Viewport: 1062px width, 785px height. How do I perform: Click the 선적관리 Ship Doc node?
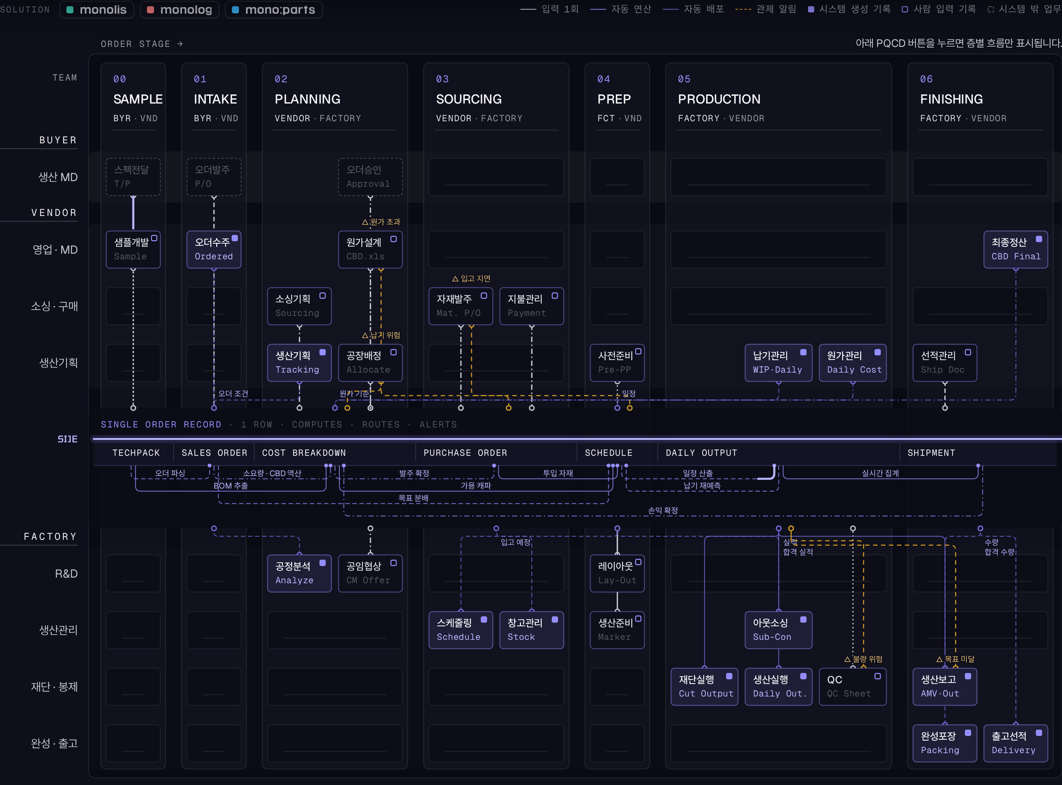(x=945, y=363)
